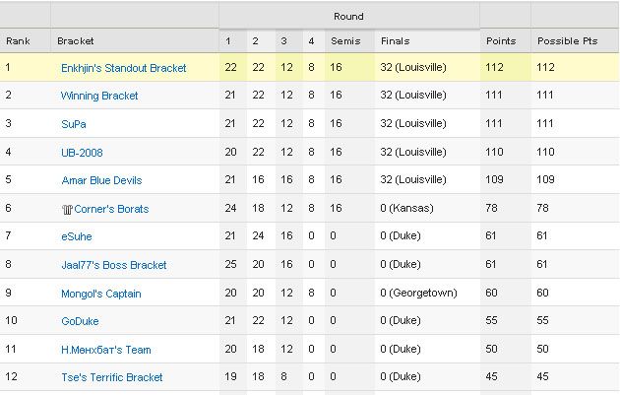Open the GoDuke bracket link

coord(80,321)
